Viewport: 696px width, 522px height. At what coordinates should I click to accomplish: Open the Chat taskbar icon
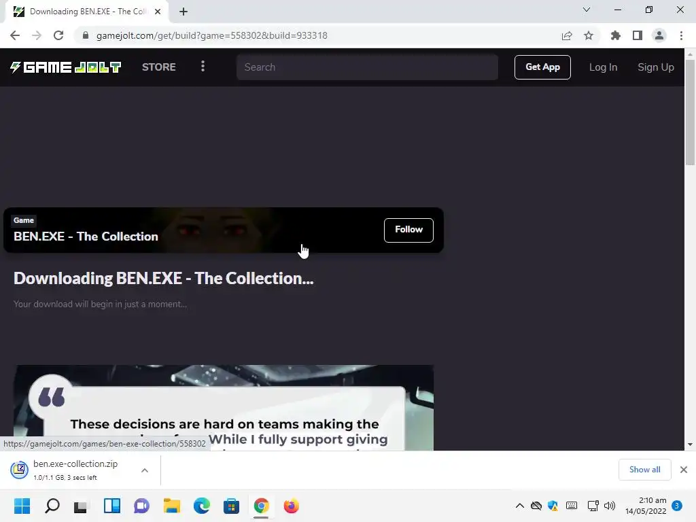tap(141, 506)
